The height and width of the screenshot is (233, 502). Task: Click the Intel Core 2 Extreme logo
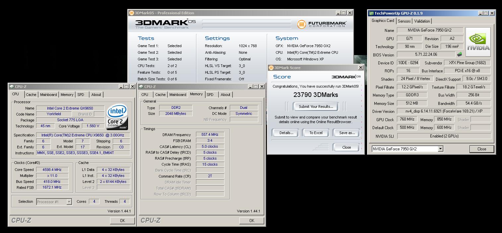click(117, 117)
